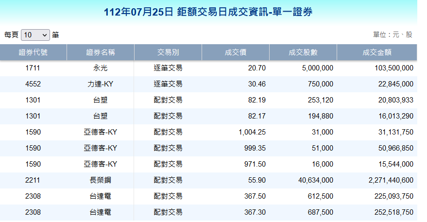Select the share volume 5,000,000 cell

(x=317, y=68)
